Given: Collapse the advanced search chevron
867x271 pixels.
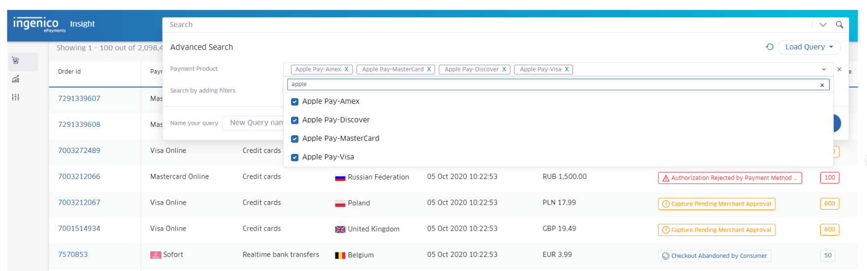Looking at the screenshot, I should (x=823, y=25).
